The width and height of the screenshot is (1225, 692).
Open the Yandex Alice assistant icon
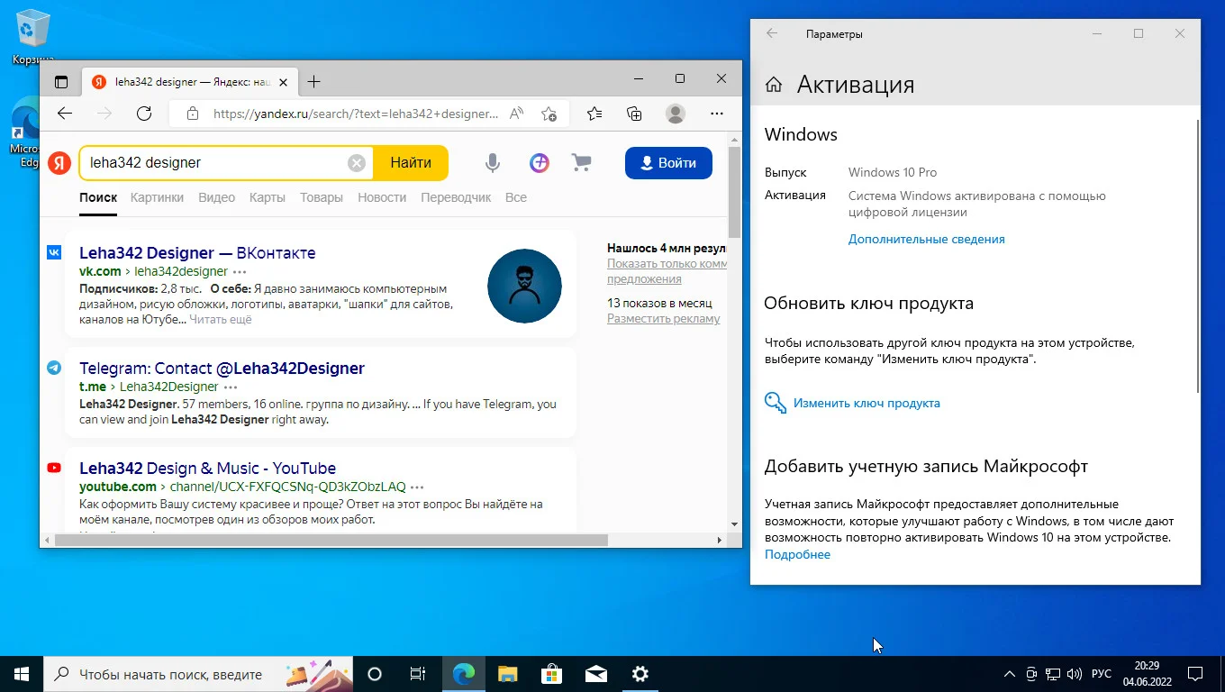point(539,163)
